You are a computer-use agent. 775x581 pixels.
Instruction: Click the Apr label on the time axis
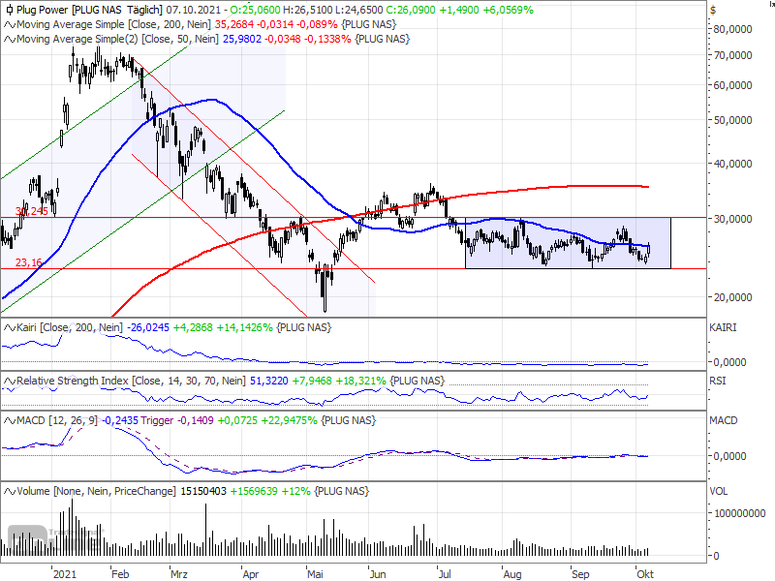(x=250, y=574)
